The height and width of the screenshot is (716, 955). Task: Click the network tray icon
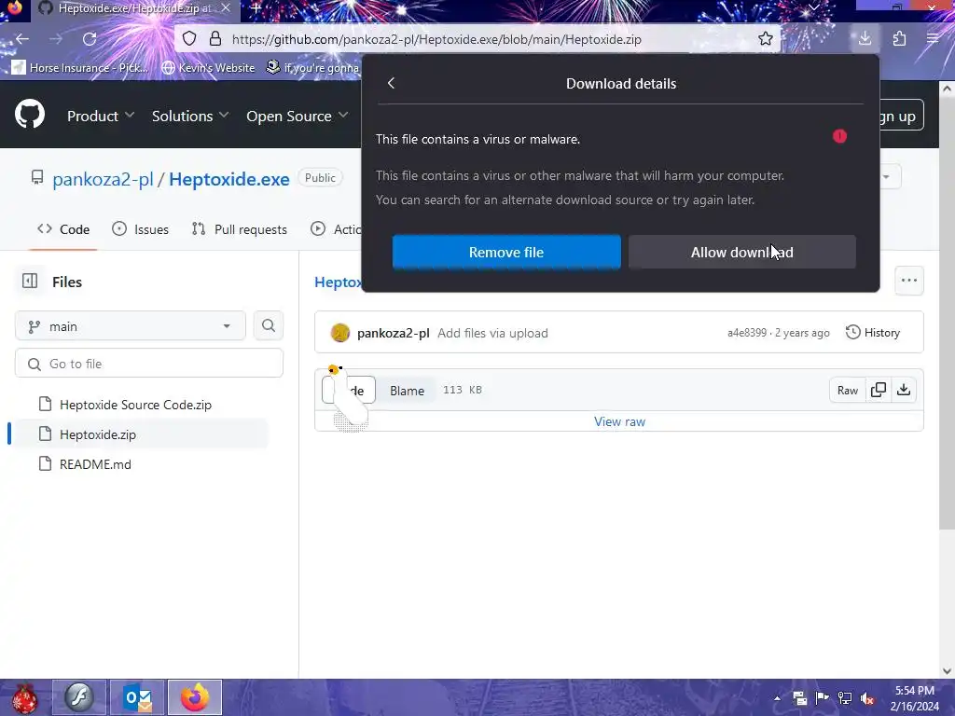coord(845,698)
